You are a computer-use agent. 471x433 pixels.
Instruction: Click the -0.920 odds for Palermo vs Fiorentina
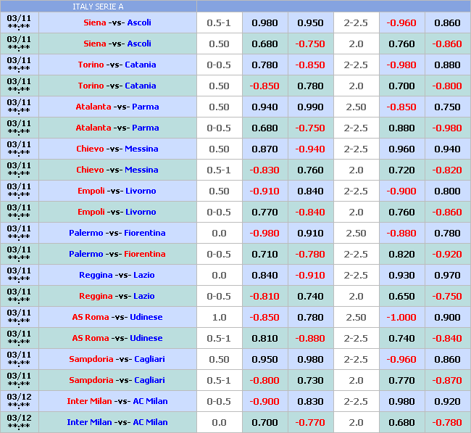coord(447,254)
